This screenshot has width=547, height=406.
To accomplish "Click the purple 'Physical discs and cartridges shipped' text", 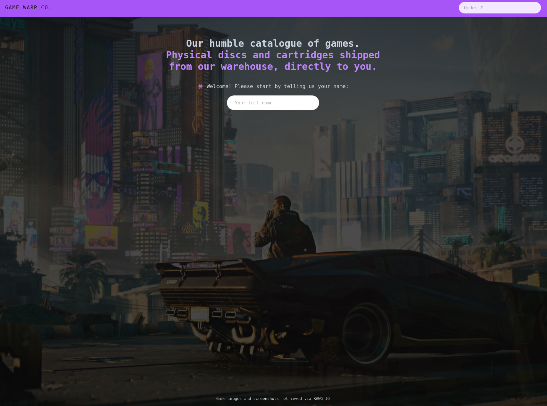I will point(273,55).
